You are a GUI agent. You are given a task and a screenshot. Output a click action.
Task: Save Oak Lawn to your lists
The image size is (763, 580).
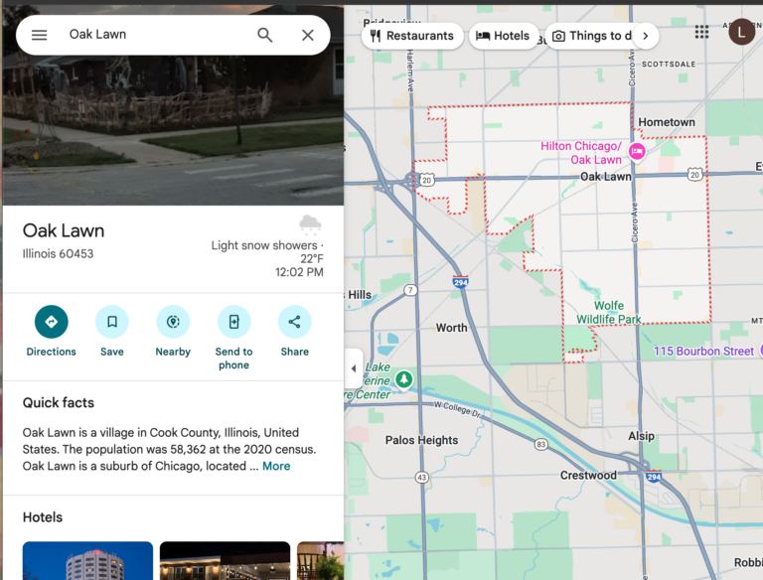coord(112,322)
